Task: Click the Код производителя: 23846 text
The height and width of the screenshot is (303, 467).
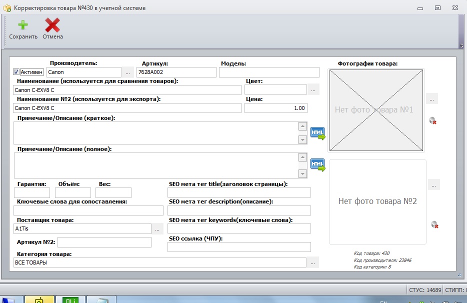Action: (x=382, y=260)
